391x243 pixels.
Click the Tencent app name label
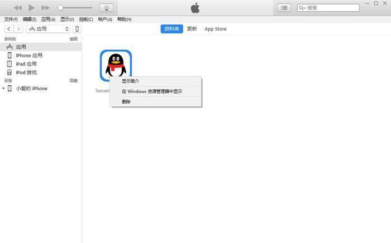pos(102,91)
